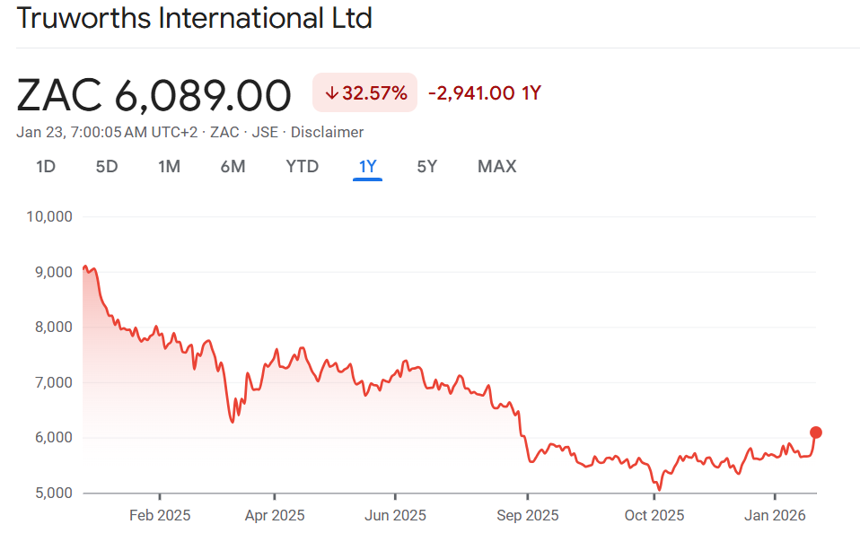This screenshot has width=860, height=533.
Task: Click the Truworths International Ltd title
Action: coord(194,18)
